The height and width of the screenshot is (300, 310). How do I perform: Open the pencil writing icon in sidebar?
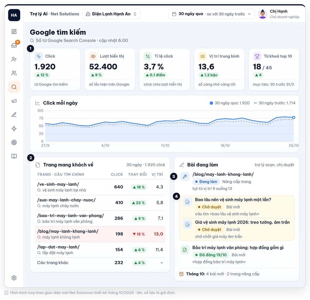click(x=14, y=115)
